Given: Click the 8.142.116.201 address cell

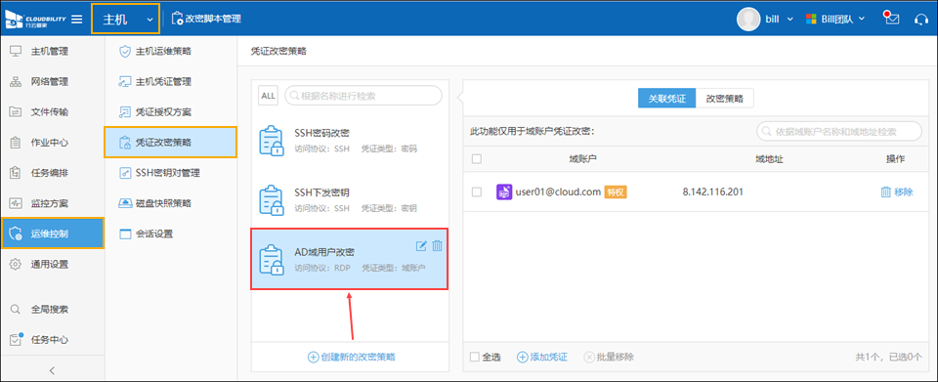Looking at the screenshot, I should point(713,191).
